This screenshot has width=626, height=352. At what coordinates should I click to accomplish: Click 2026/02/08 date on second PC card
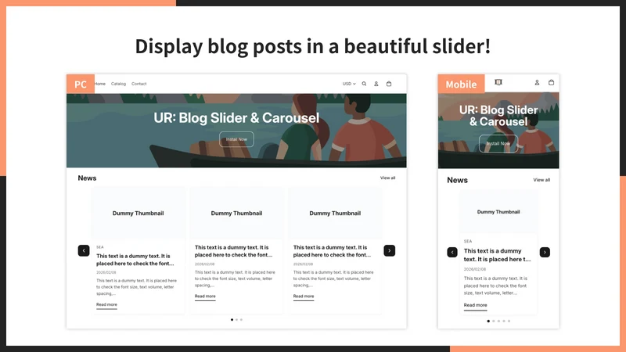pos(204,264)
